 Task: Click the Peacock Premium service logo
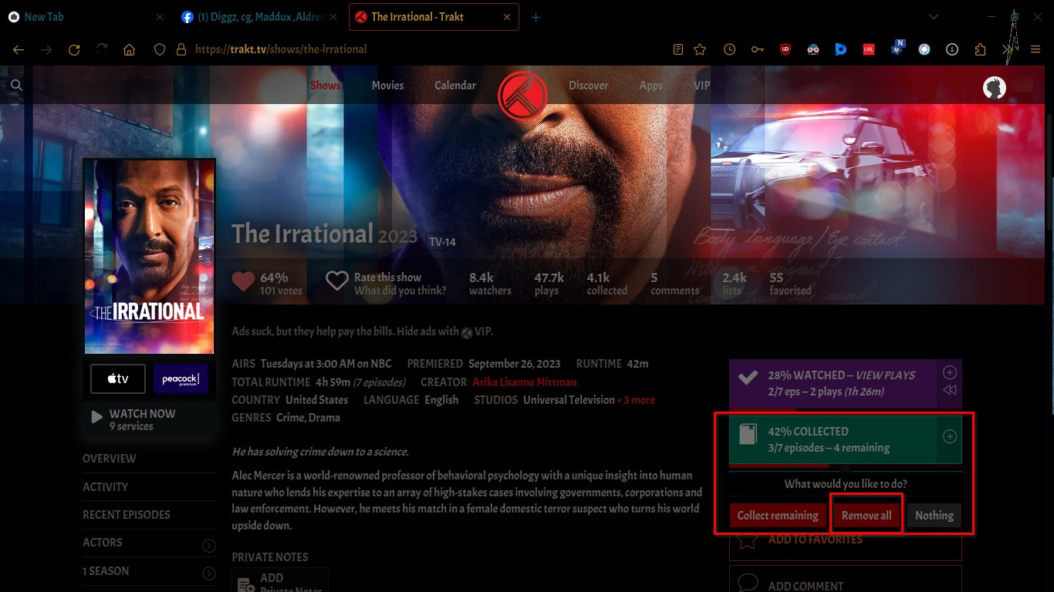pyautogui.click(x=181, y=378)
